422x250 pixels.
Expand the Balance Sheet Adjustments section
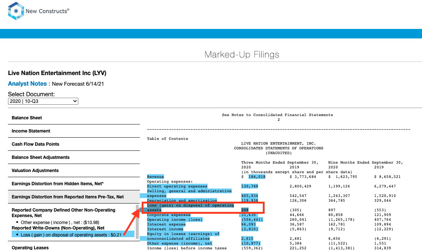tap(74, 157)
